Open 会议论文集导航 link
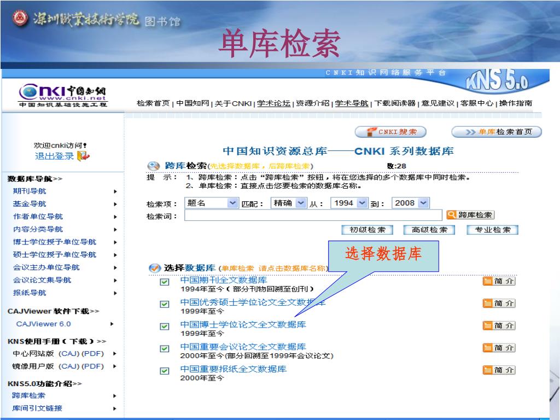 click(42, 280)
